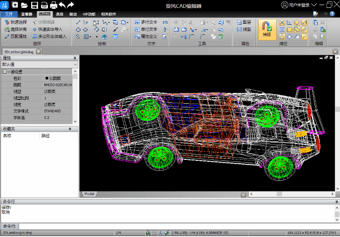Click the 快速选择 quick select tool
340x237 pixels.
click(x=16, y=22)
